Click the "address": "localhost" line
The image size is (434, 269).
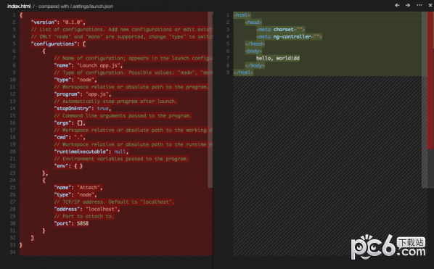tap(87, 209)
